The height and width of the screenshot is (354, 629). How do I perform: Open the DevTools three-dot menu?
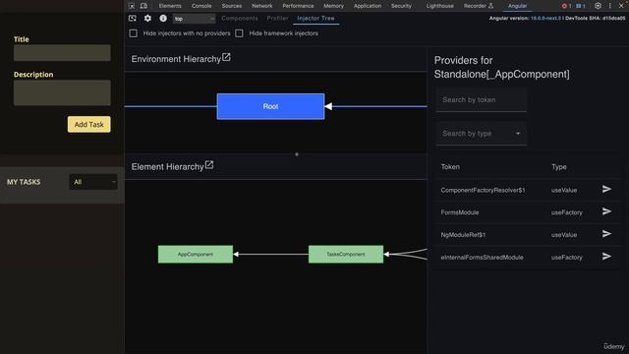point(609,6)
